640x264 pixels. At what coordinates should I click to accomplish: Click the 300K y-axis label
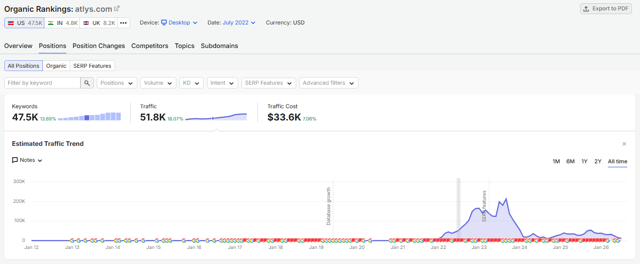(19, 182)
